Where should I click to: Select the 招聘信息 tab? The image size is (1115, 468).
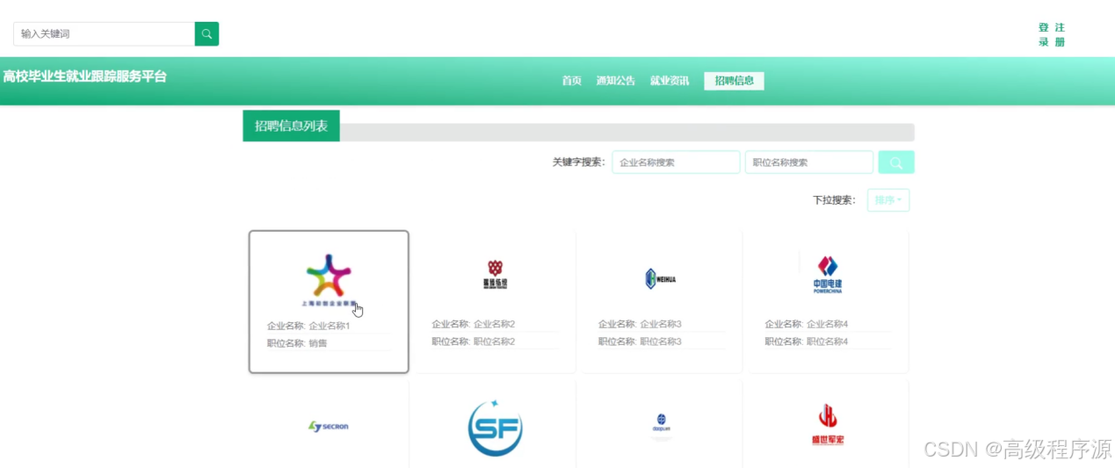click(734, 81)
